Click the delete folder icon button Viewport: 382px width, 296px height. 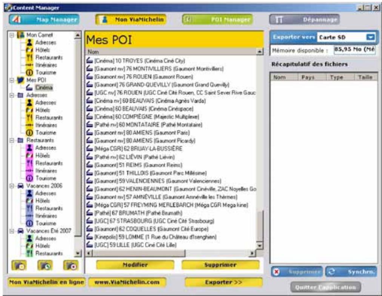click(71, 265)
